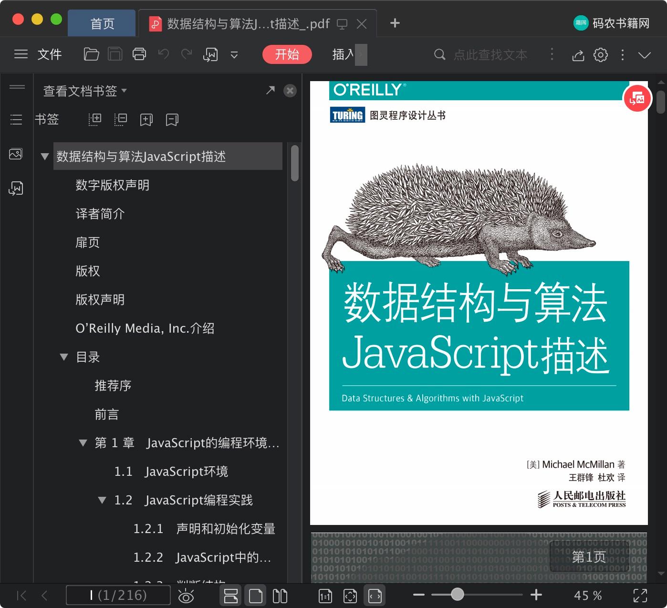
Task: Go to O'Reilly Media, Inc.介绍 bookmark
Action: click(x=145, y=328)
